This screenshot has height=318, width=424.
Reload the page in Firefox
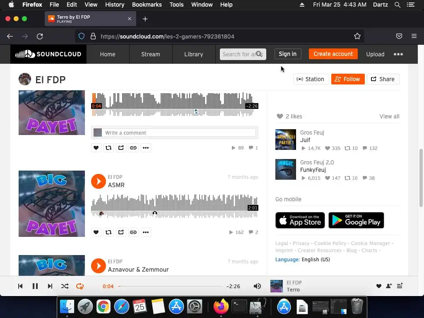[x=40, y=36]
